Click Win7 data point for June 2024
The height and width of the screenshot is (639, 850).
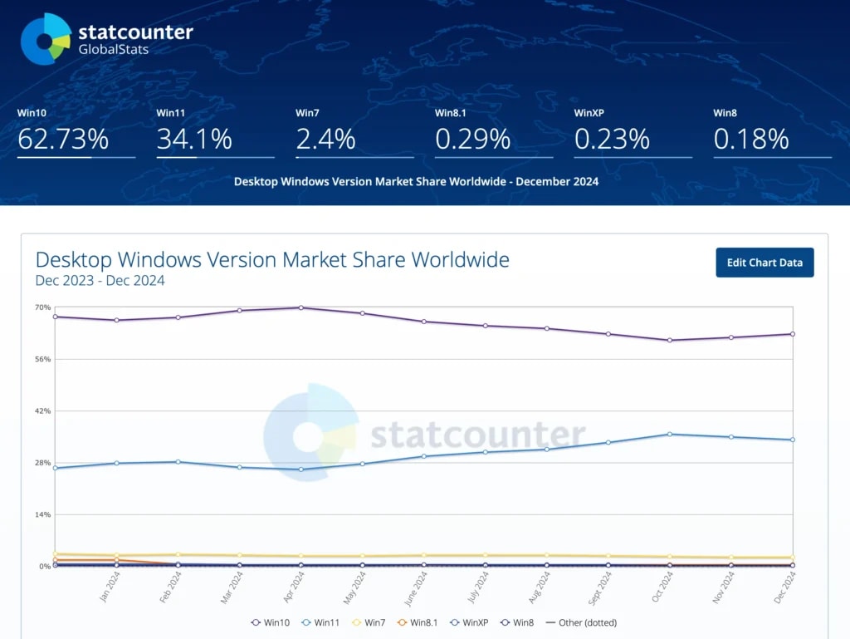tap(423, 555)
